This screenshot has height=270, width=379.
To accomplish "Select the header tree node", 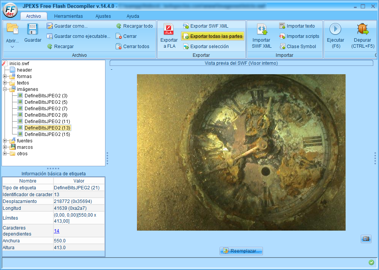I will click(24, 70).
